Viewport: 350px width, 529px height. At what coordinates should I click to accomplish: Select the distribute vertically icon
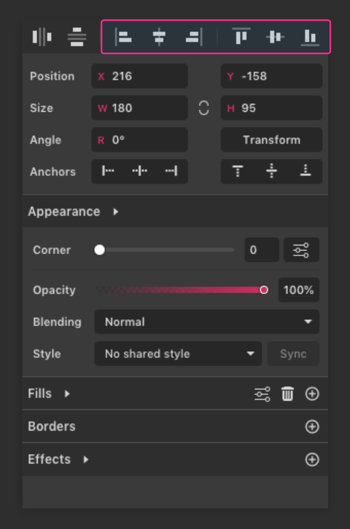77,37
